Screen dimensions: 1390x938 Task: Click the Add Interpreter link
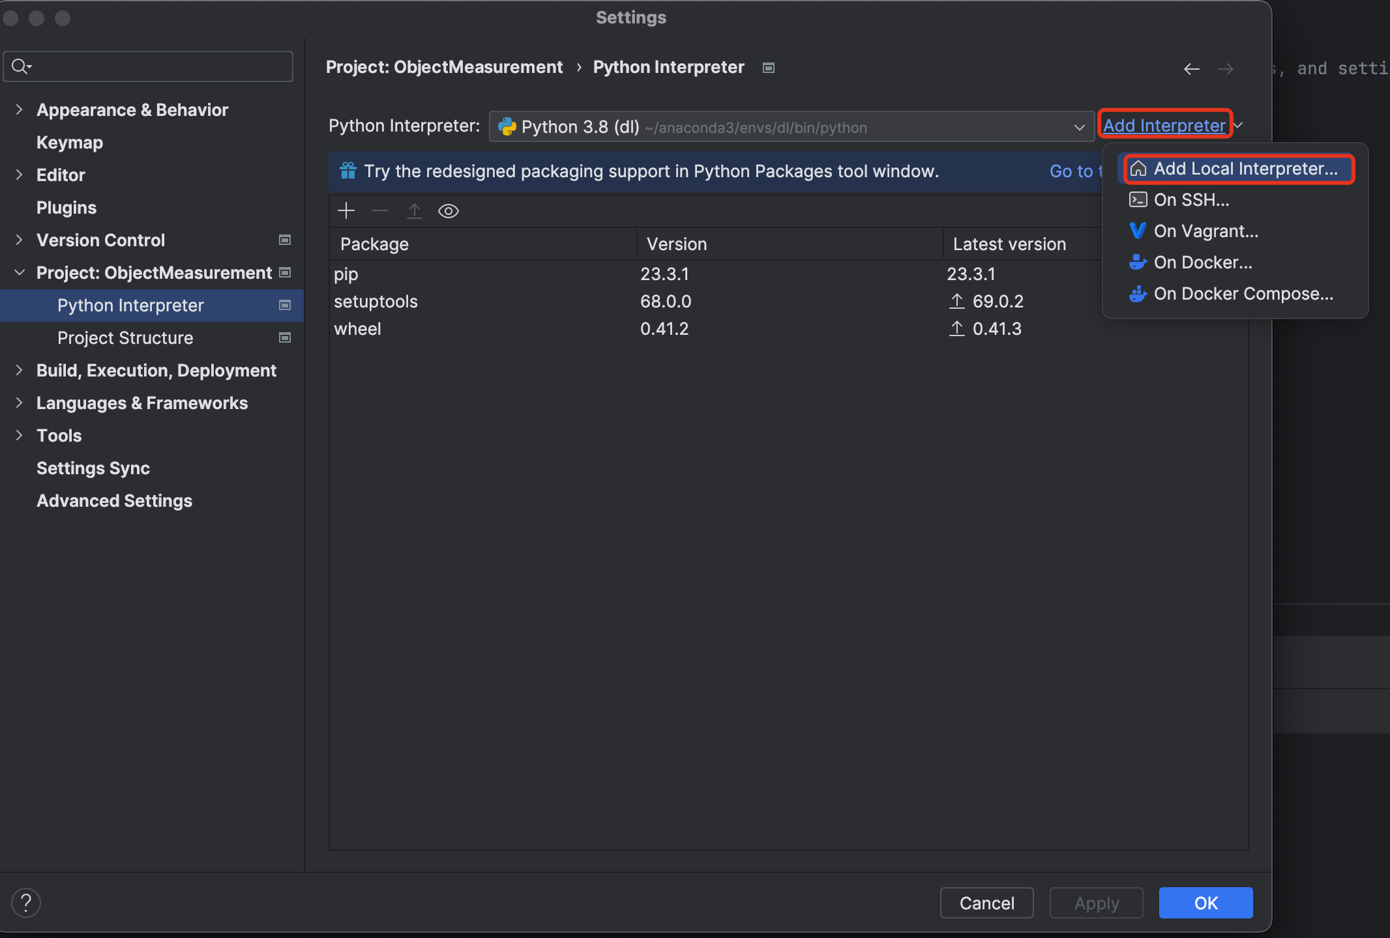tap(1164, 125)
